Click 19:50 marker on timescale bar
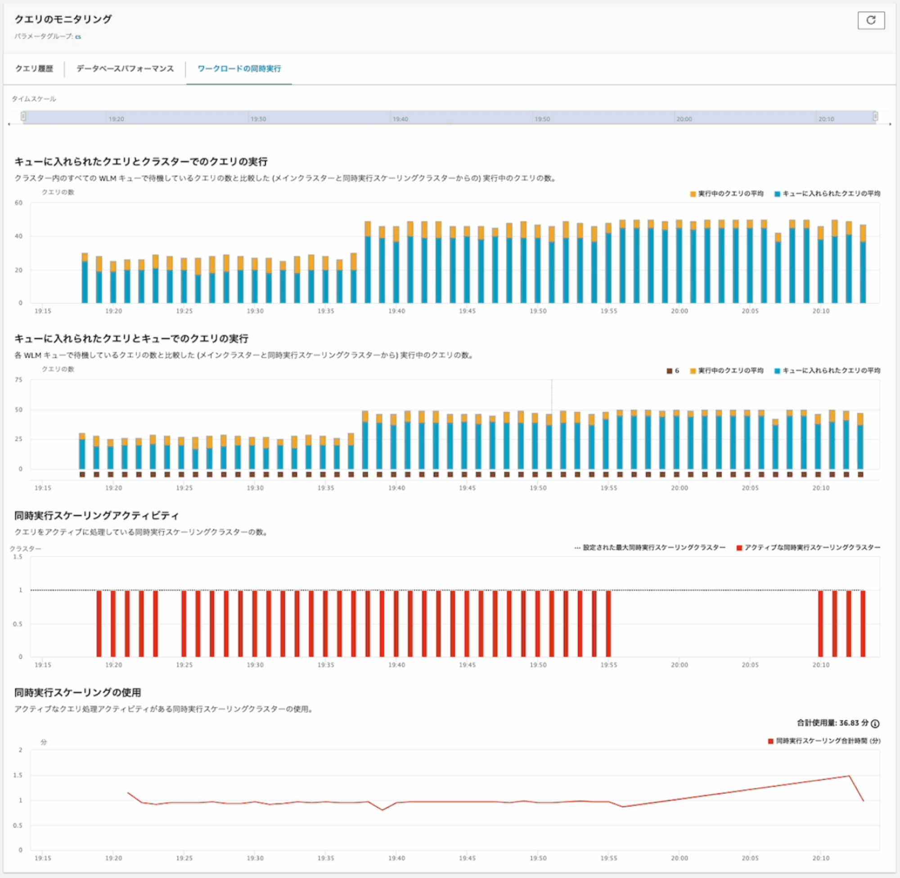 click(x=542, y=119)
